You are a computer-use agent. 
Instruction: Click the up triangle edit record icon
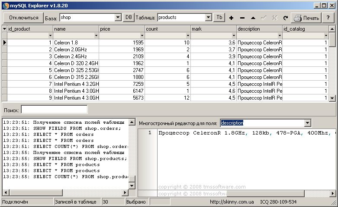(253, 18)
